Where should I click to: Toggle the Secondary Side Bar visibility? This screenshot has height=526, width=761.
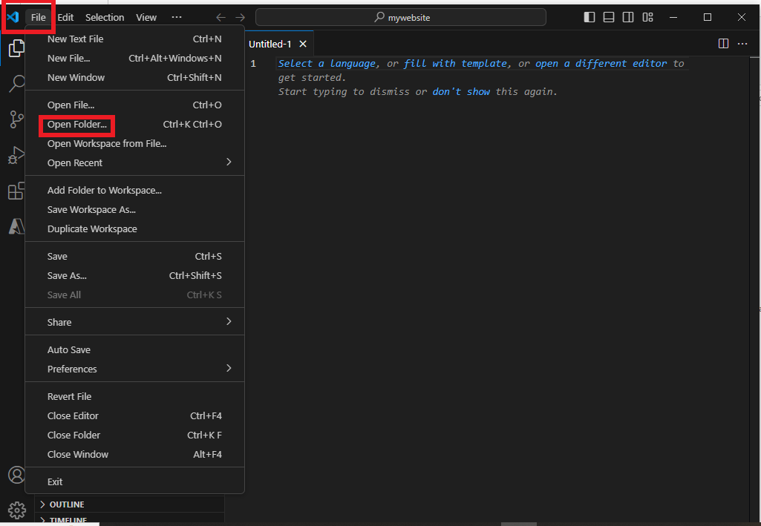[x=628, y=17]
